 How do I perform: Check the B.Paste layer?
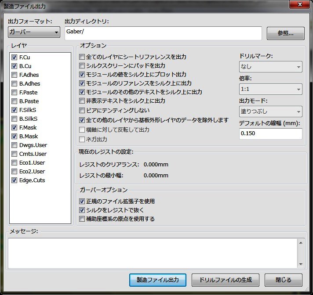pos(14,101)
